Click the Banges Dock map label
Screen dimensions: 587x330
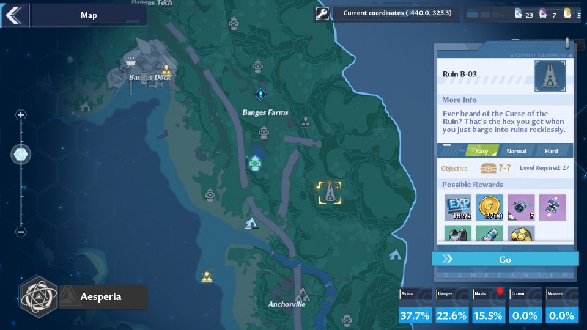150,78
